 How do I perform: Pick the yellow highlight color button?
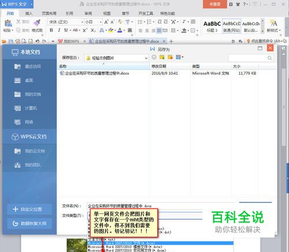(110, 30)
